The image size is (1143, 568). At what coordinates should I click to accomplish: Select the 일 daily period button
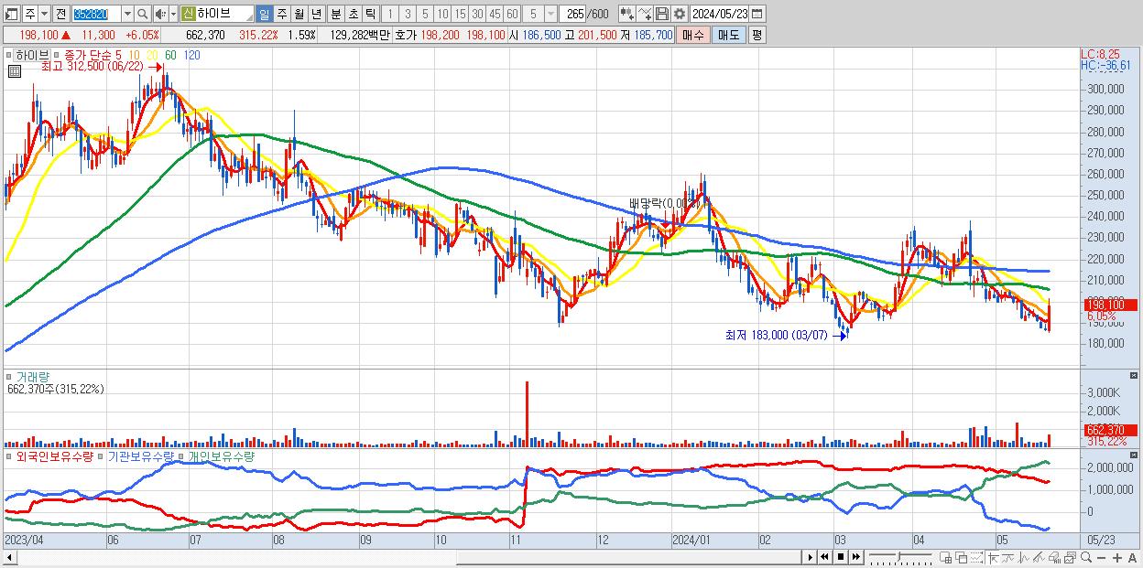(264, 14)
